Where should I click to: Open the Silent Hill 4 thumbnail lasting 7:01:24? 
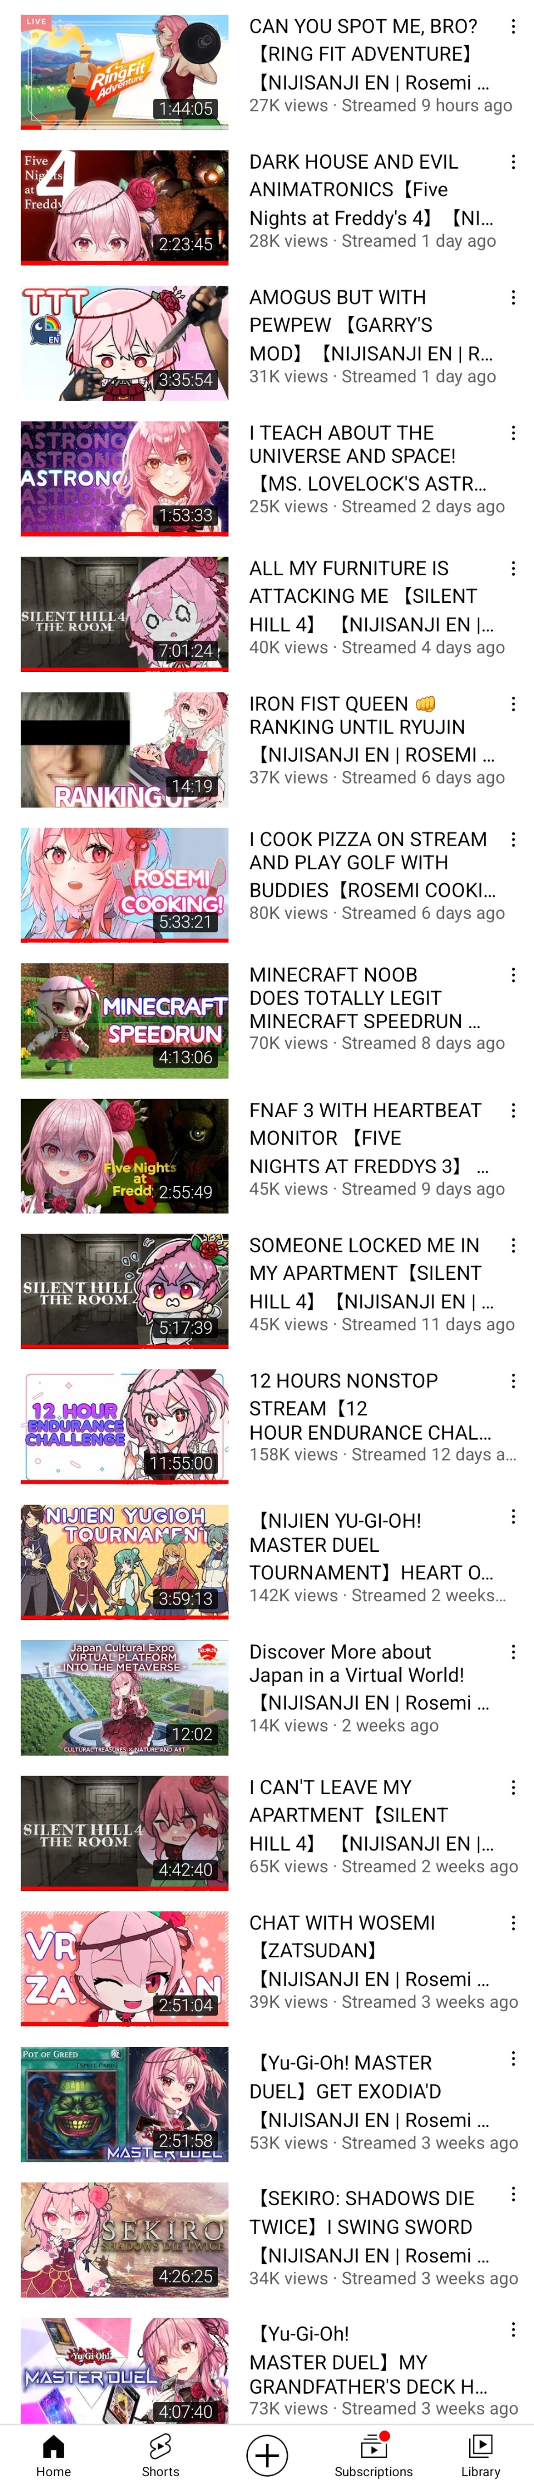tap(125, 614)
